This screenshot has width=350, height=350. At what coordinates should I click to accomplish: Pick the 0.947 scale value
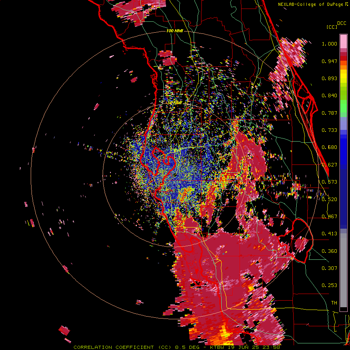click(329, 61)
